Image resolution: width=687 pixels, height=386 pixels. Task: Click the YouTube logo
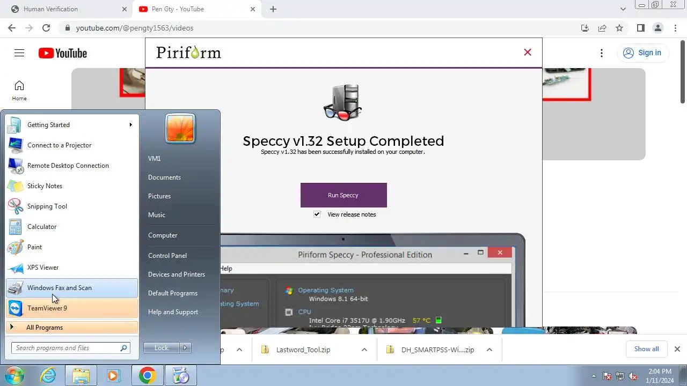63,53
